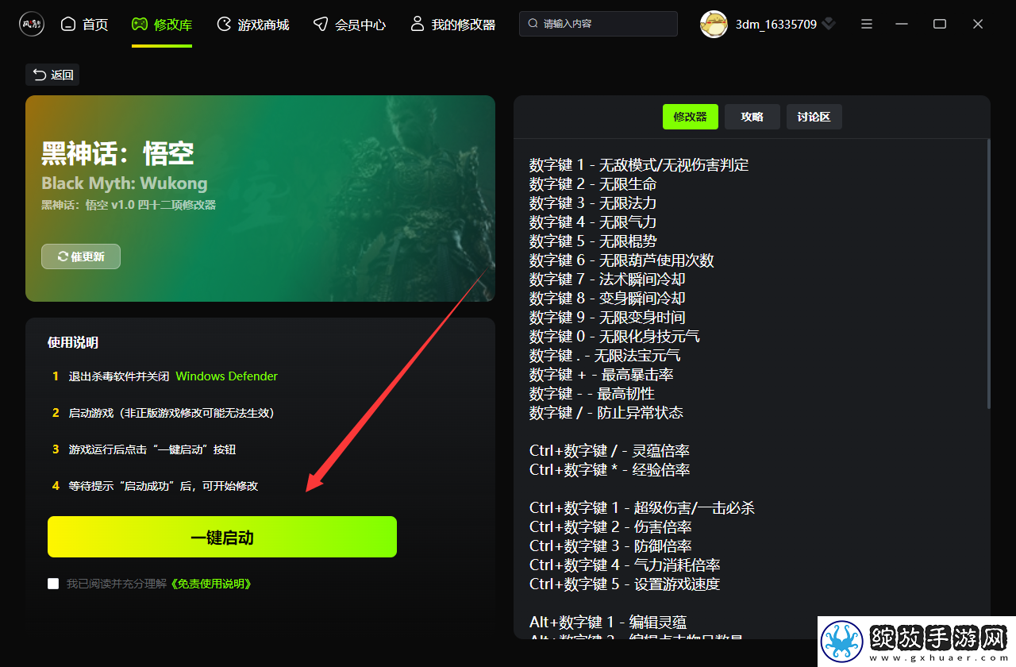Click the version line v1.0 四十二项修改器
The height and width of the screenshot is (667, 1016).
point(129,205)
